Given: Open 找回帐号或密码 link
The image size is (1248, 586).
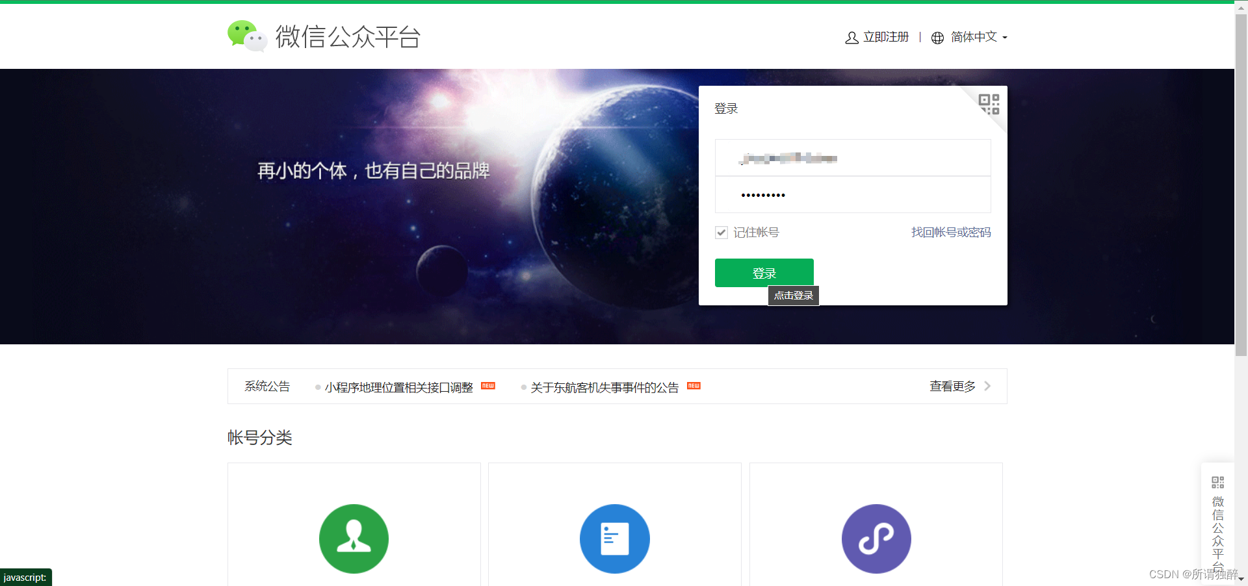Looking at the screenshot, I should click(x=951, y=233).
